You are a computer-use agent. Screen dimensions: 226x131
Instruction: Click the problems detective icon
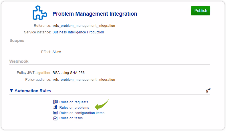[x=55, y=107]
